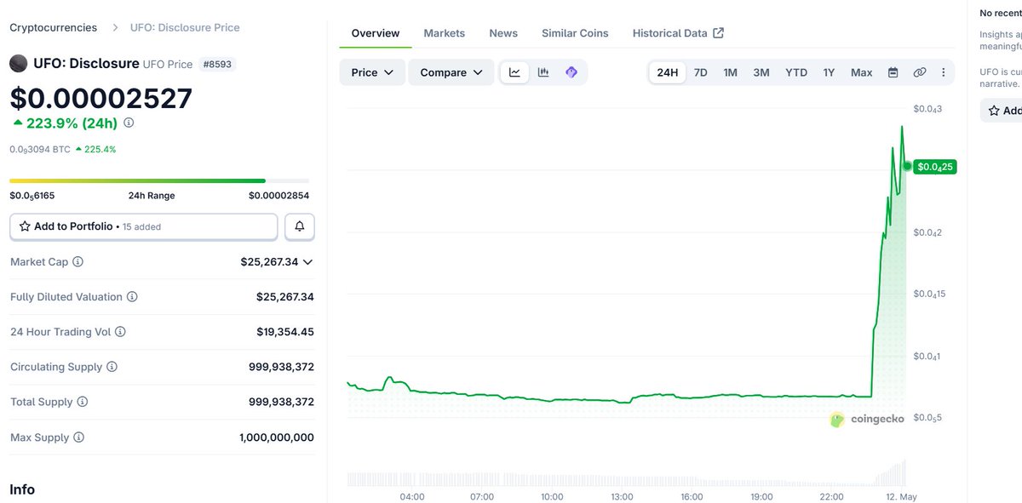This screenshot has width=1022, height=503.
Task: Click breadcrumb chevron after Cryptocurrencies
Action: point(115,27)
